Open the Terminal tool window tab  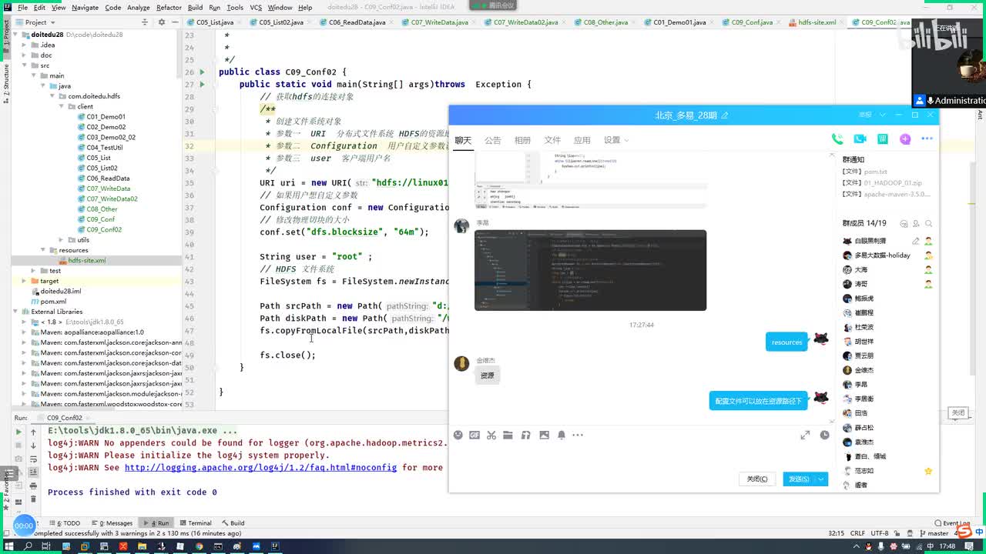pyautogui.click(x=194, y=523)
